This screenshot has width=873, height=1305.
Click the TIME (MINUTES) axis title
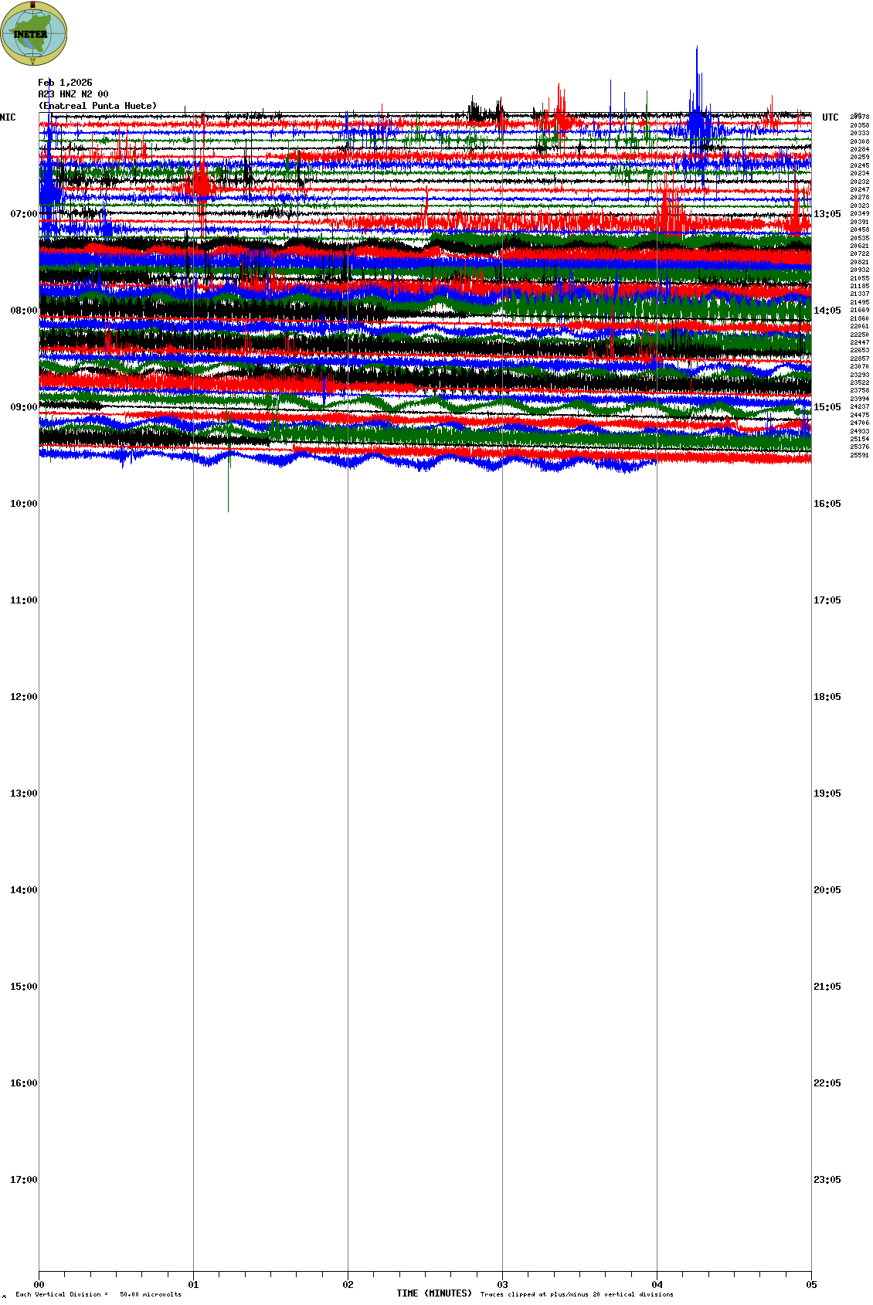click(x=434, y=1293)
